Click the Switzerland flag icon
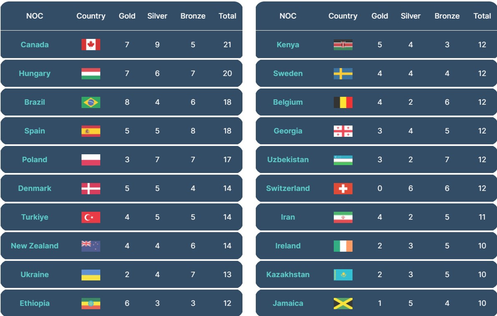 pyautogui.click(x=343, y=188)
